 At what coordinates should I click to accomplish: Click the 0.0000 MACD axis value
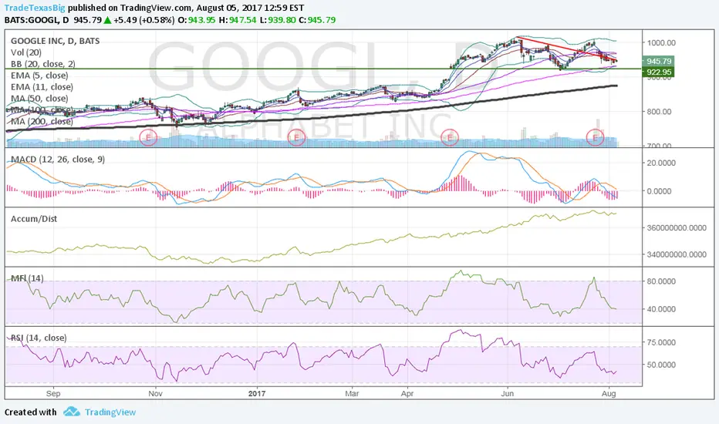click(659, 191)
